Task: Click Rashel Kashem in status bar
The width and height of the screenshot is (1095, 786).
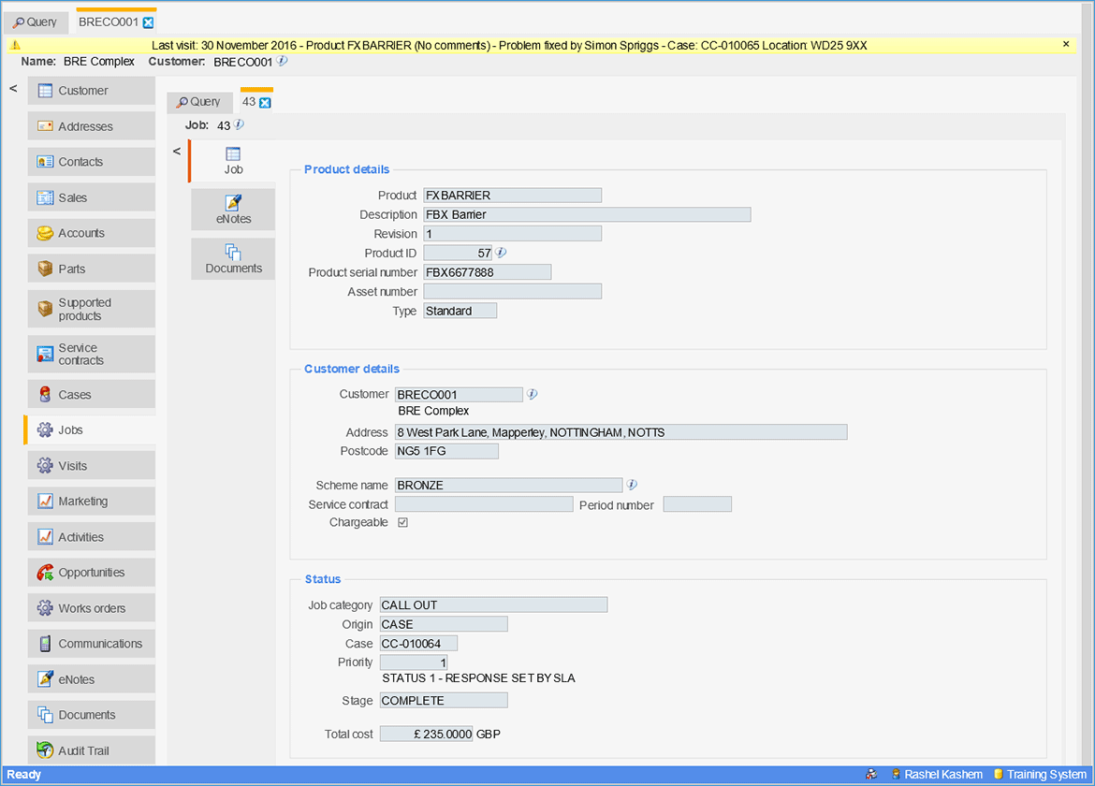Action: [942, 774]
